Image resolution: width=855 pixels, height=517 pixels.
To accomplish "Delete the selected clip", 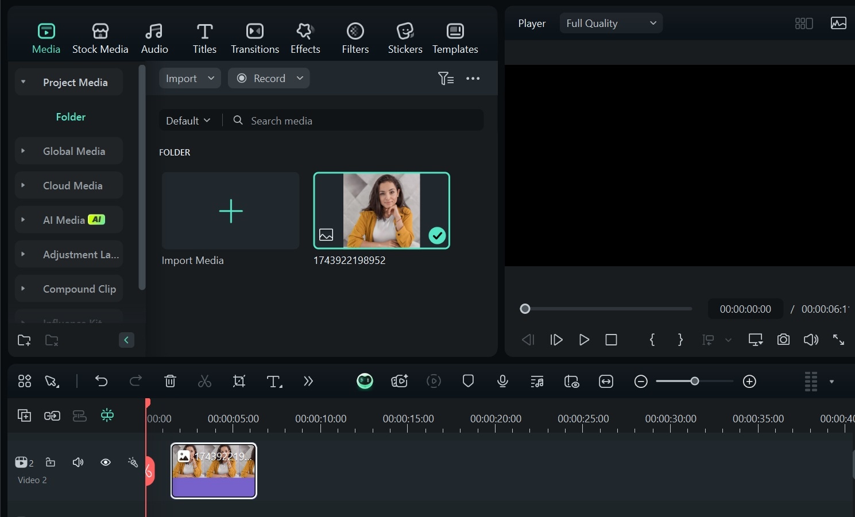I will (x=170, y=381).
